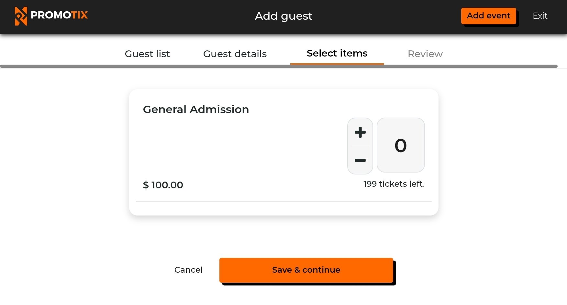Click the General Admission title
This screenshot has height=305, width=567.
pos(196,109)
